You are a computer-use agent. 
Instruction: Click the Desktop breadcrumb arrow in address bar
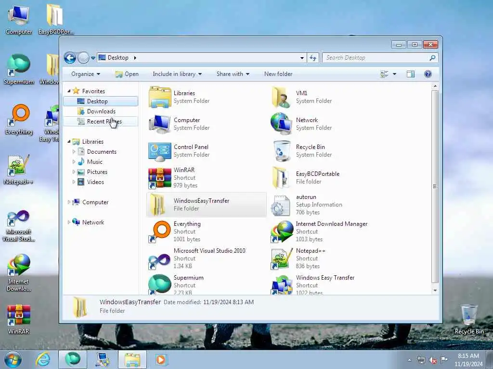(135, 58)
